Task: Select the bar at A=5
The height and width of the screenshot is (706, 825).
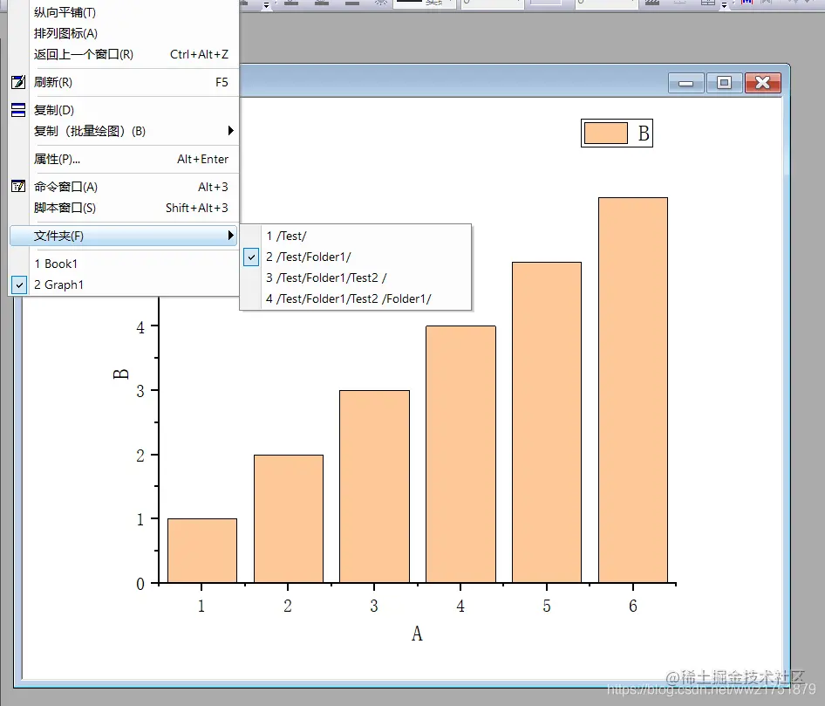Action: tap(547, 422)
